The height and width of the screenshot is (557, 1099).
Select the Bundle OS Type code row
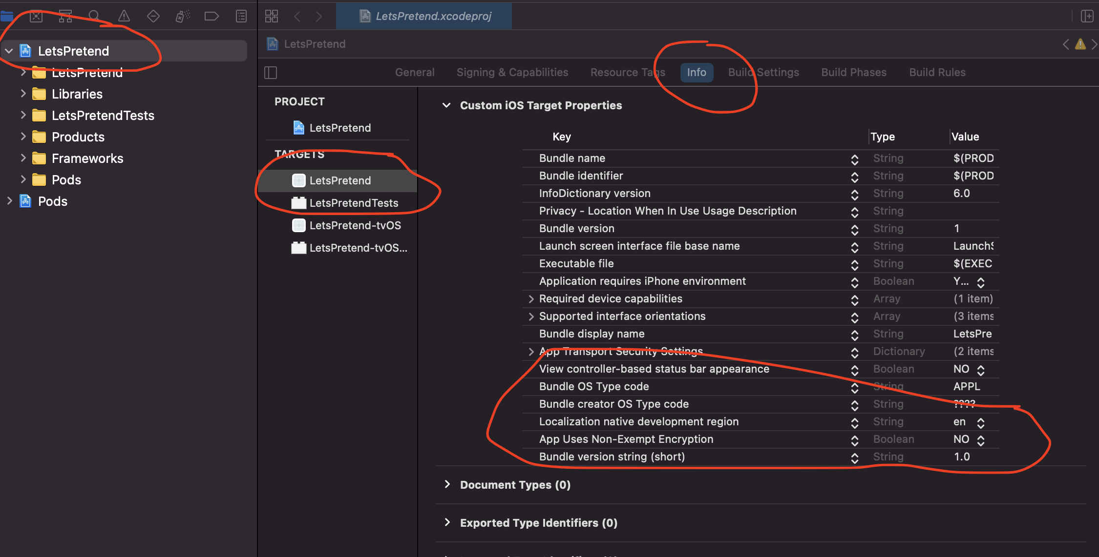tap(761, 386)
